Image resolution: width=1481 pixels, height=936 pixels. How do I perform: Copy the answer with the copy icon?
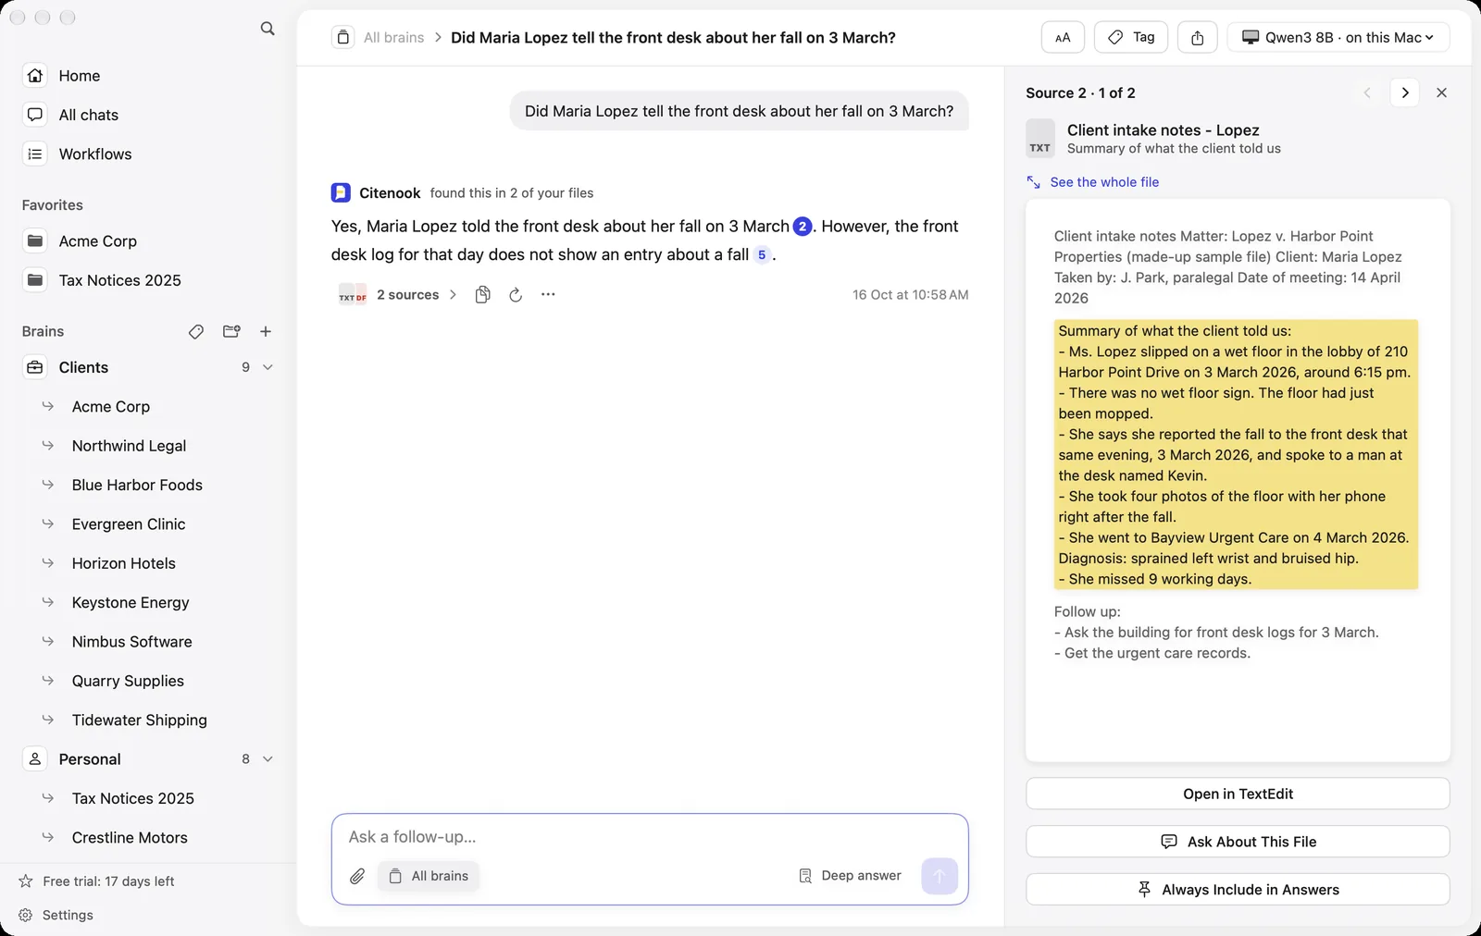point(482,295)
